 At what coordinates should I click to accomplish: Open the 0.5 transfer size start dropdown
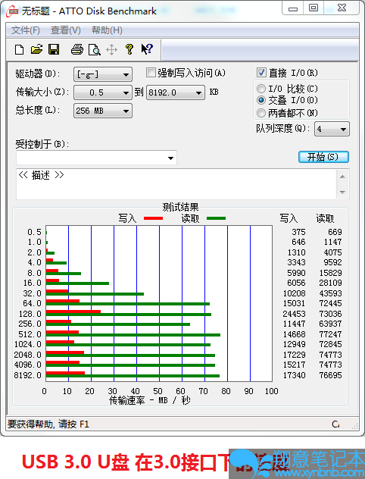tap(103, 92)
